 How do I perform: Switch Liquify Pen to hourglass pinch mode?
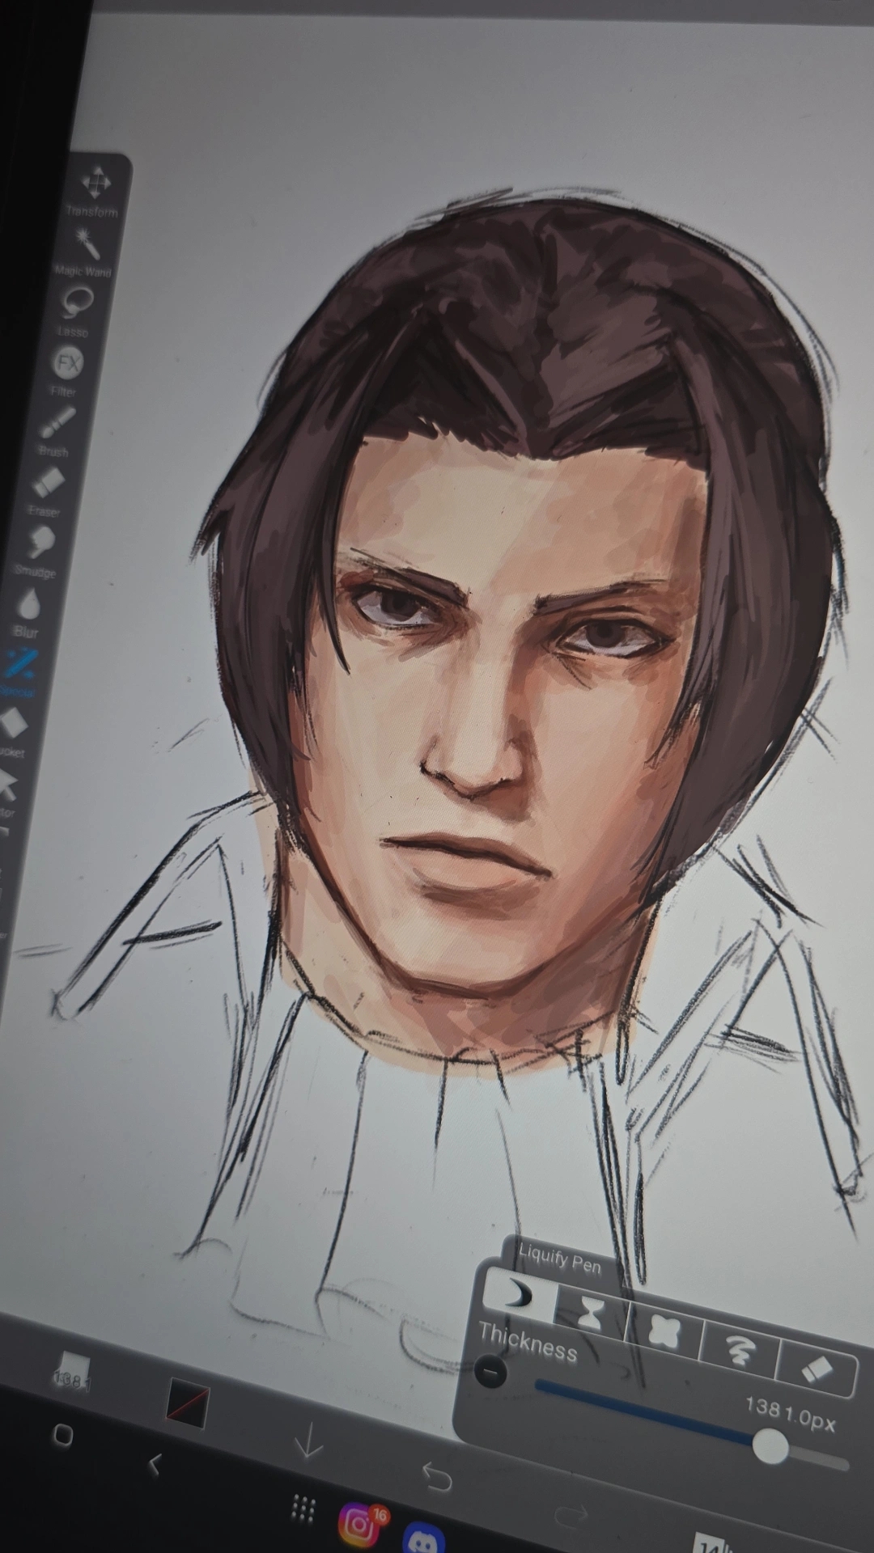click(592, 1314)
